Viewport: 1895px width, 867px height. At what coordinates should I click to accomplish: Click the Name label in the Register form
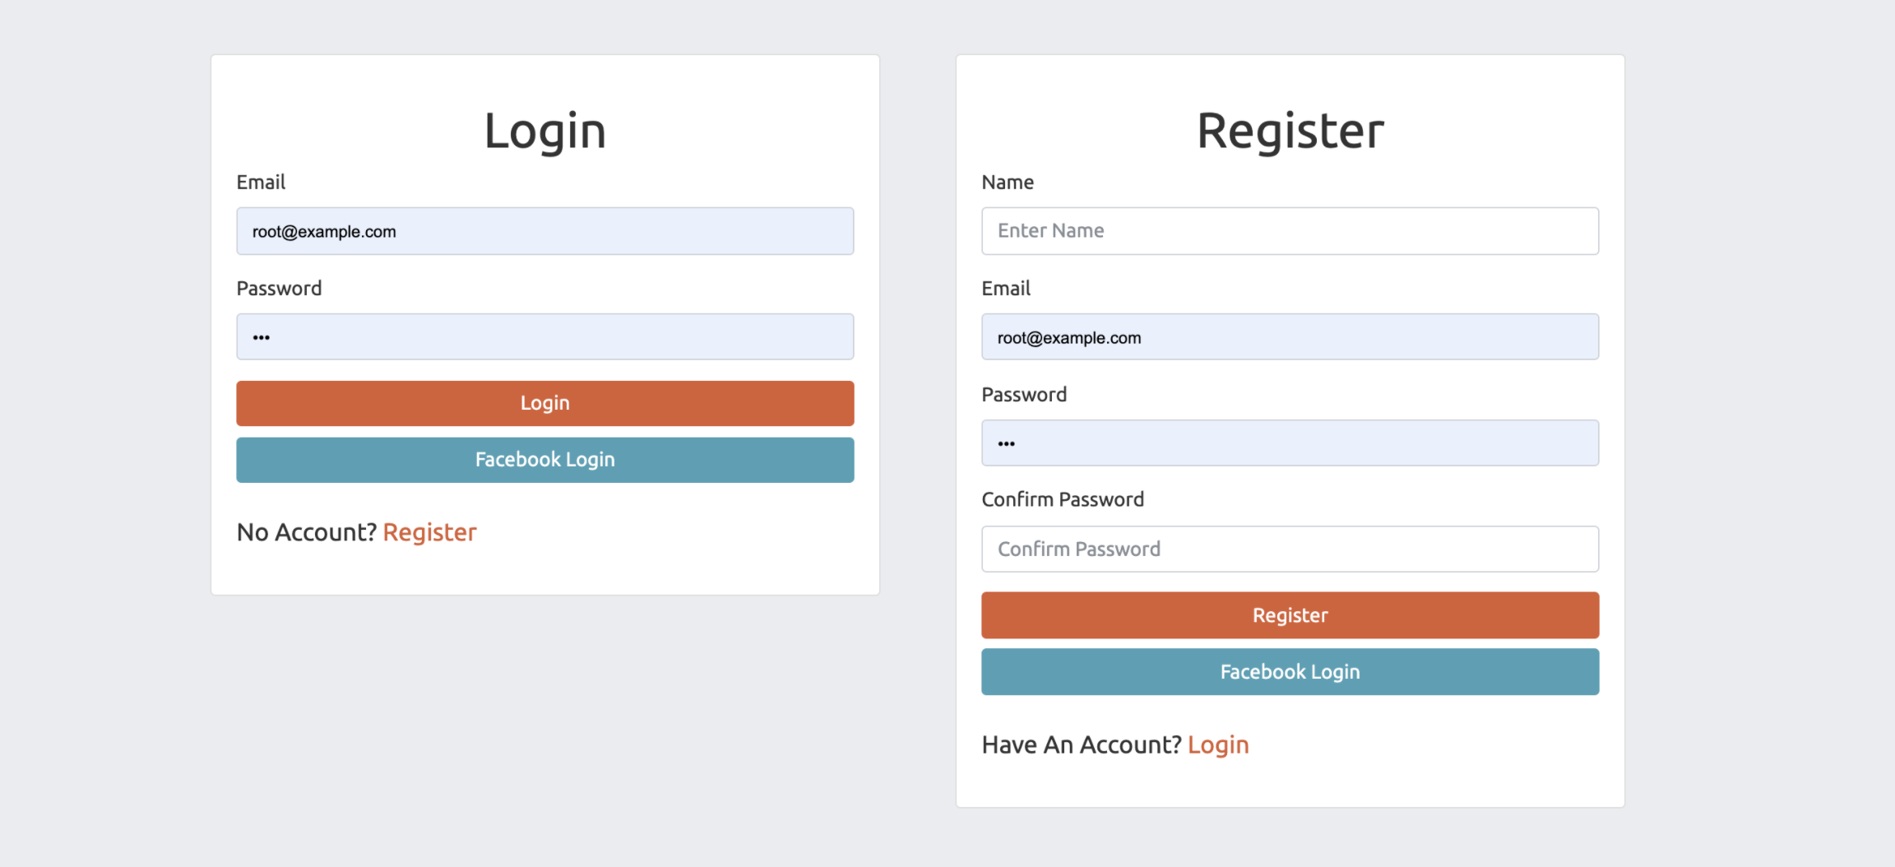(x=1008, y=183)
